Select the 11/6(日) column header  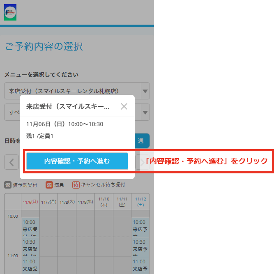[30, 202]
